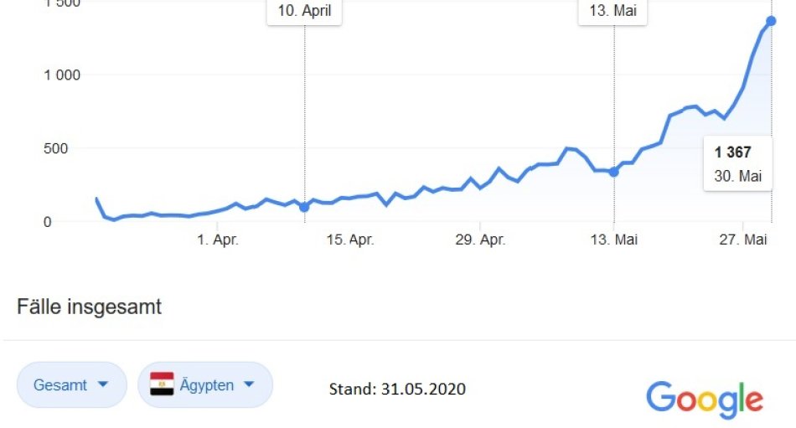The image size is (796, 428).
Task: Click the Egypt flag icon
Action: [162, 384]
